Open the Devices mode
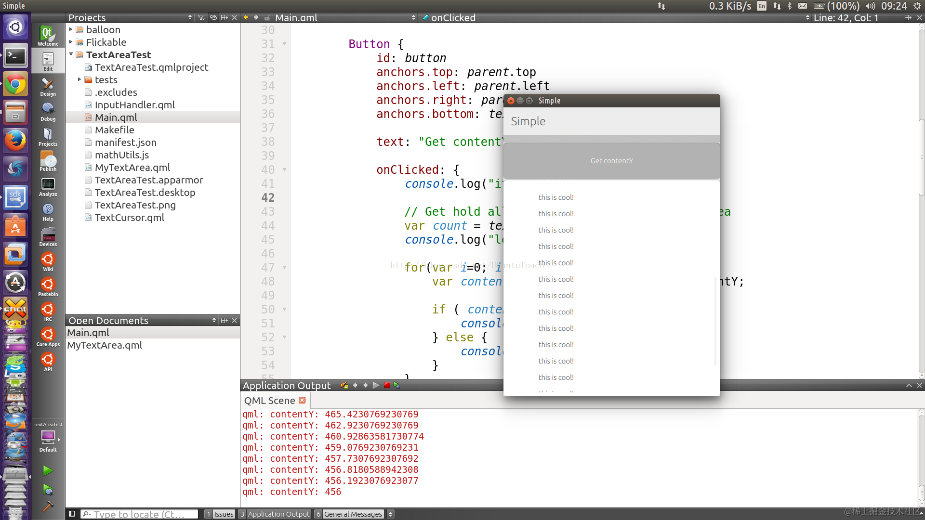This screenshot has width=925, height=520. point(48,237)
